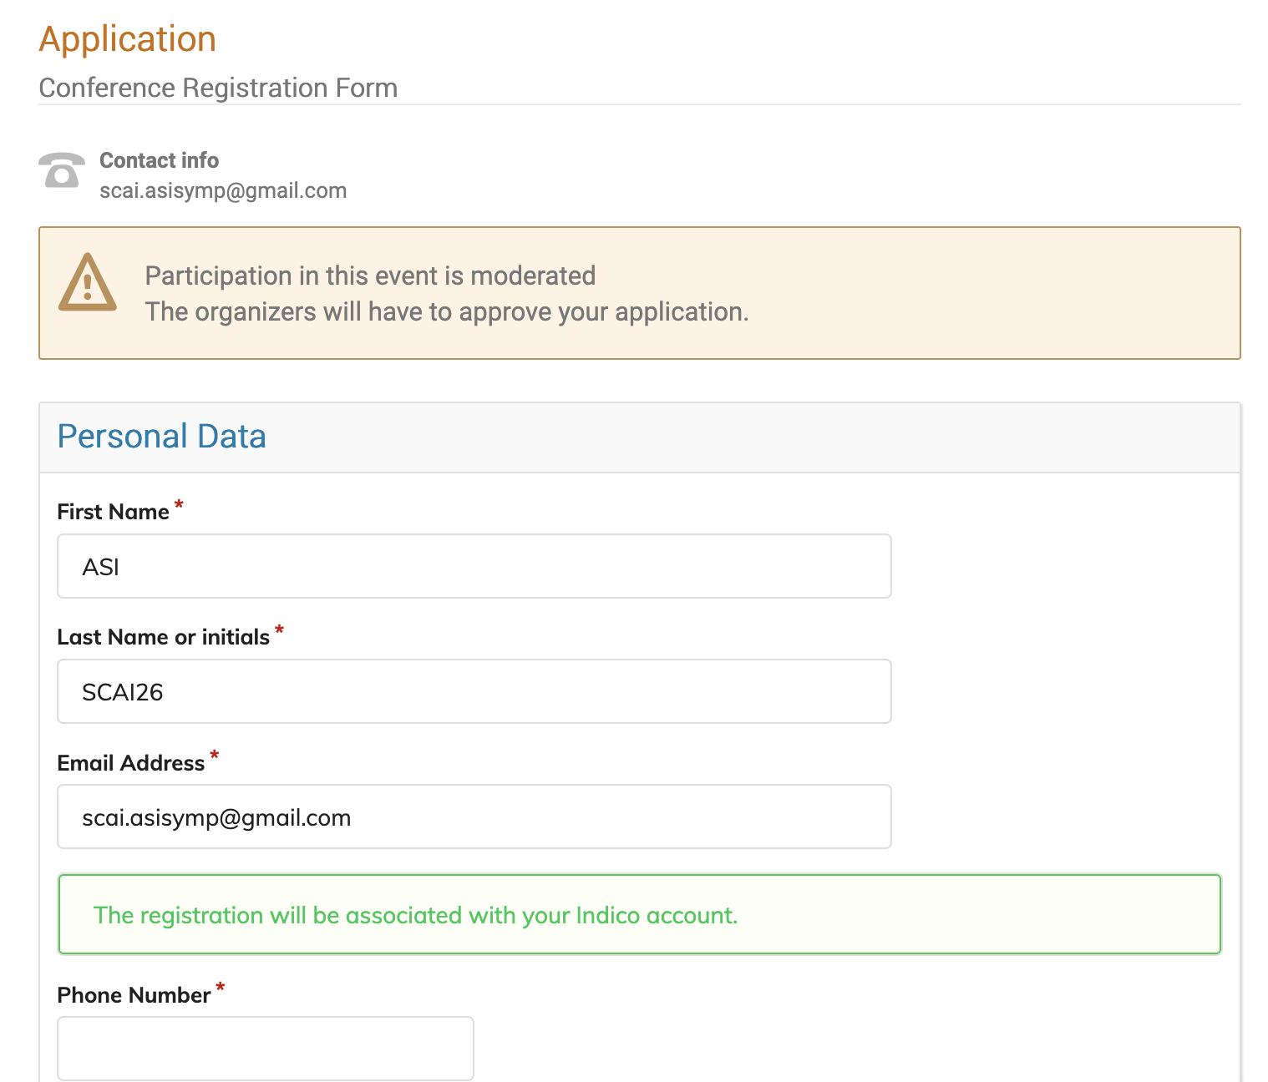Click the red asterisk beside Email Address

(215, 756)
